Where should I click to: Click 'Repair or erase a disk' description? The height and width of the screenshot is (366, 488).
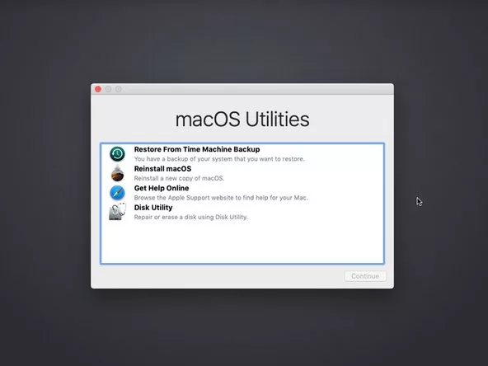[x=190, y=217]
